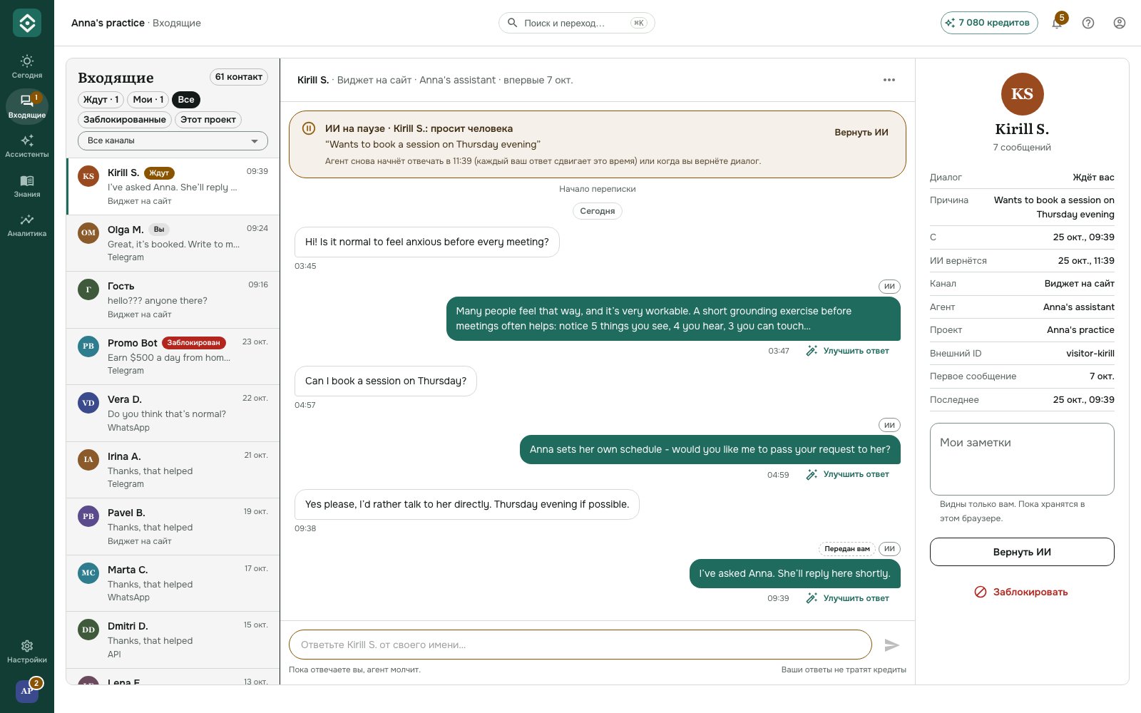The height and width of the screenshot is (713, 1141).
Task: Click Вернуть ИИ in the pause banner
Action: coord(861,133)
